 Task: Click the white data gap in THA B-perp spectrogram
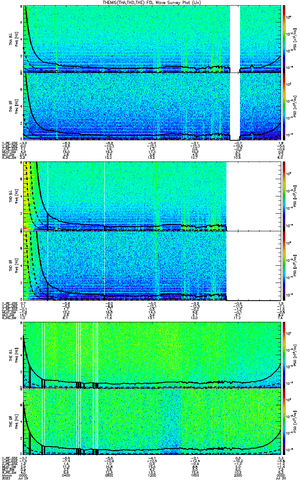[x=235, y=38]
